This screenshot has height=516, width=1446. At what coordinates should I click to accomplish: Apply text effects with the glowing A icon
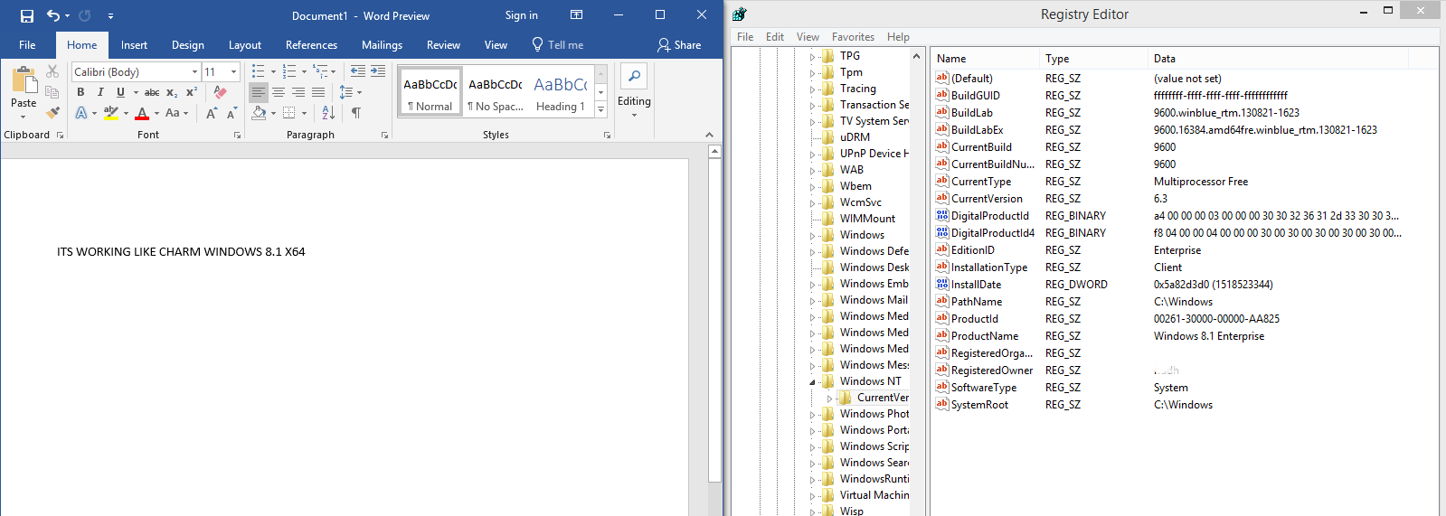point(81,113)
